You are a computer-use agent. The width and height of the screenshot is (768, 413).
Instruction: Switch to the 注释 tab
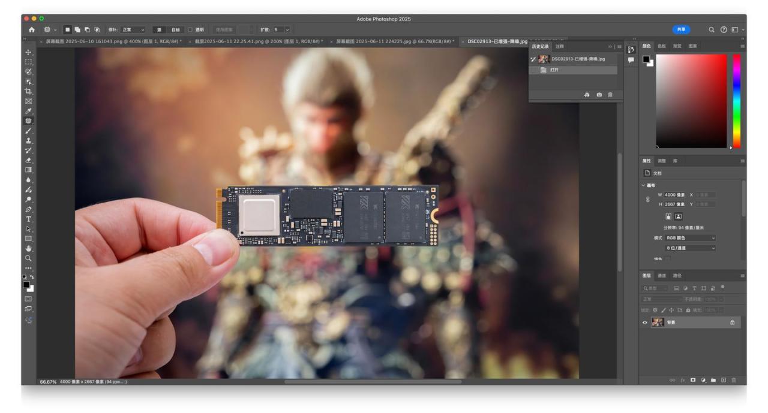point(560,46)
